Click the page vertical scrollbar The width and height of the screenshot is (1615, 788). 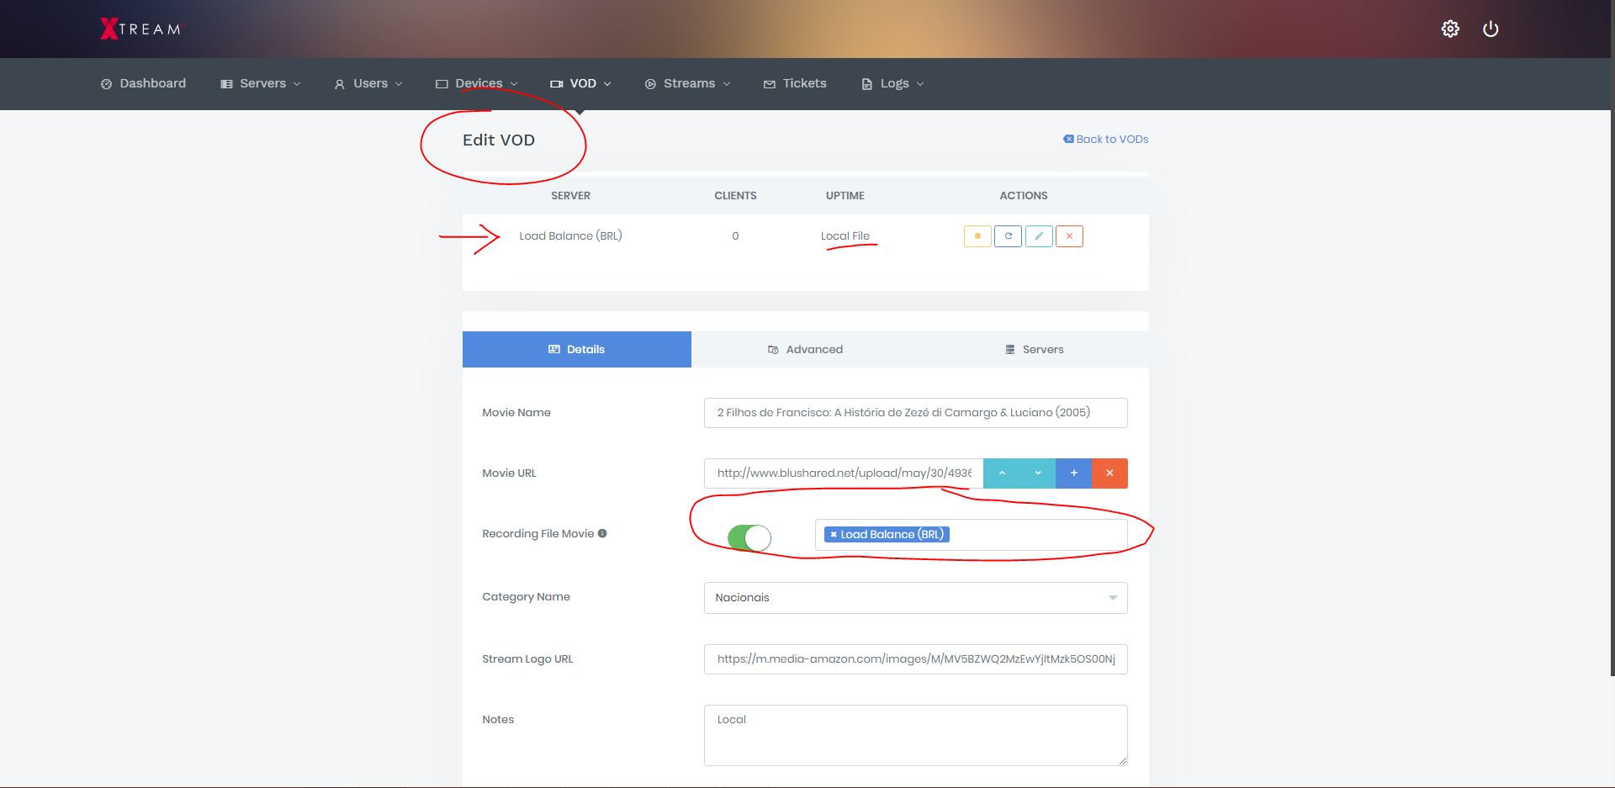[x=1612, y=336]
